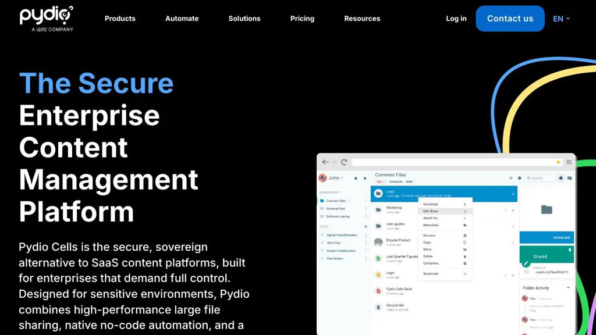Expand the EN language dropdown
596x335 pixels.
[562, 19]
